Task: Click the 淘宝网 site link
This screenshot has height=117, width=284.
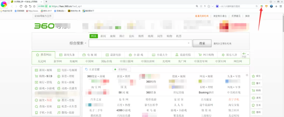Action: (96, 87)
